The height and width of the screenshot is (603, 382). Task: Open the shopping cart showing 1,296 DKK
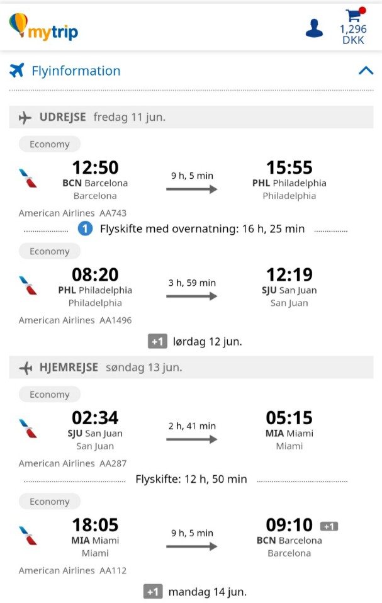coord(353,26)
